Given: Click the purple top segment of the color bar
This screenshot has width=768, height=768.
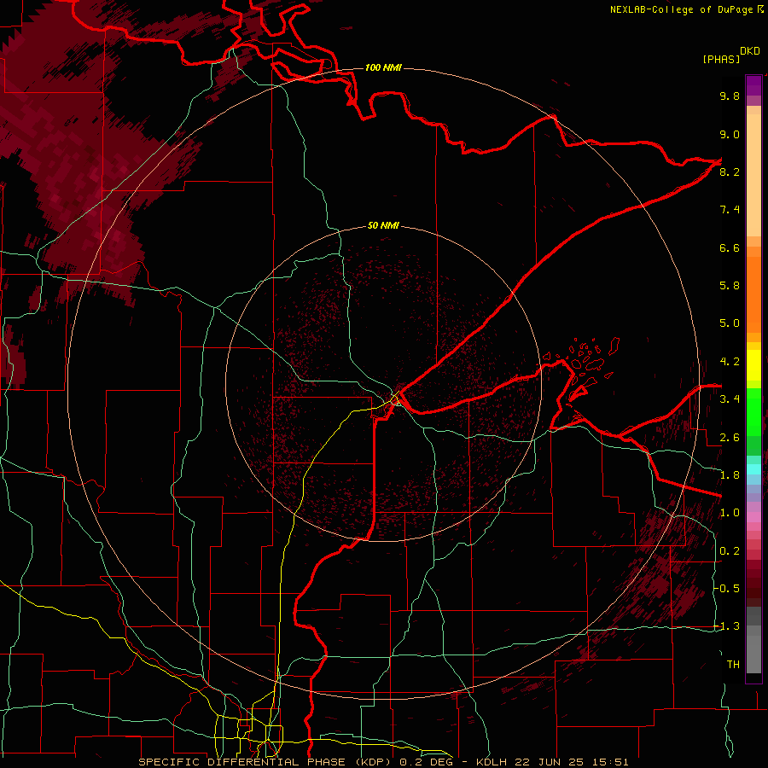Looking at the screenshot, I should (x=753, y=86).
